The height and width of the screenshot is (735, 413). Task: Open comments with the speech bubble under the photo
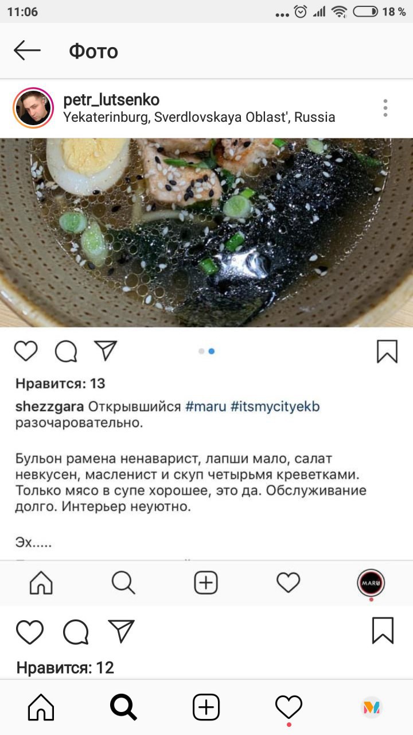(x=66, y=351)
